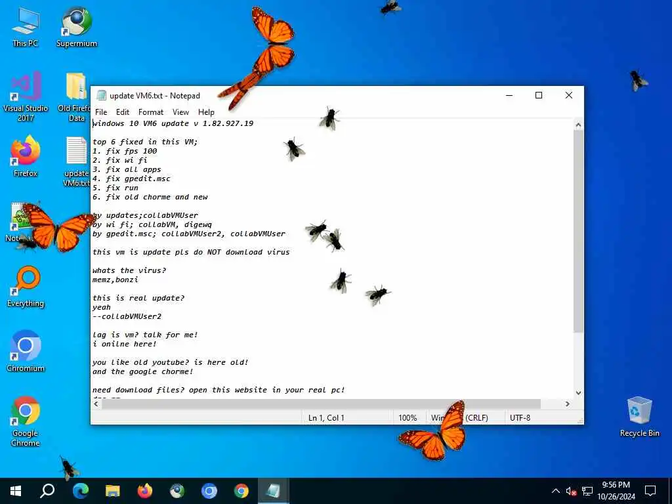672x504 pixels.
Task: Open the Windows Start menu
Action: click(16, 491)
